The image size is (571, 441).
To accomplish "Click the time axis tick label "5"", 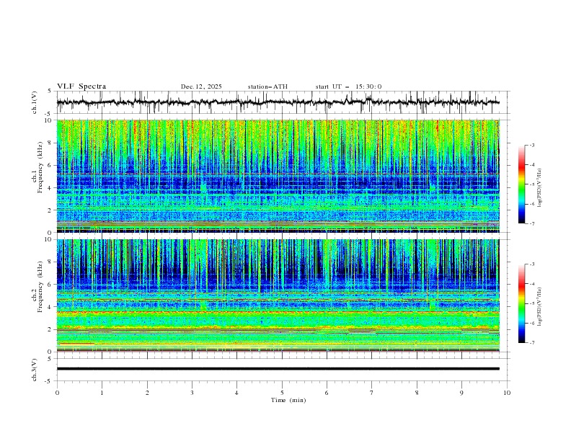I will tap(282, 393).
